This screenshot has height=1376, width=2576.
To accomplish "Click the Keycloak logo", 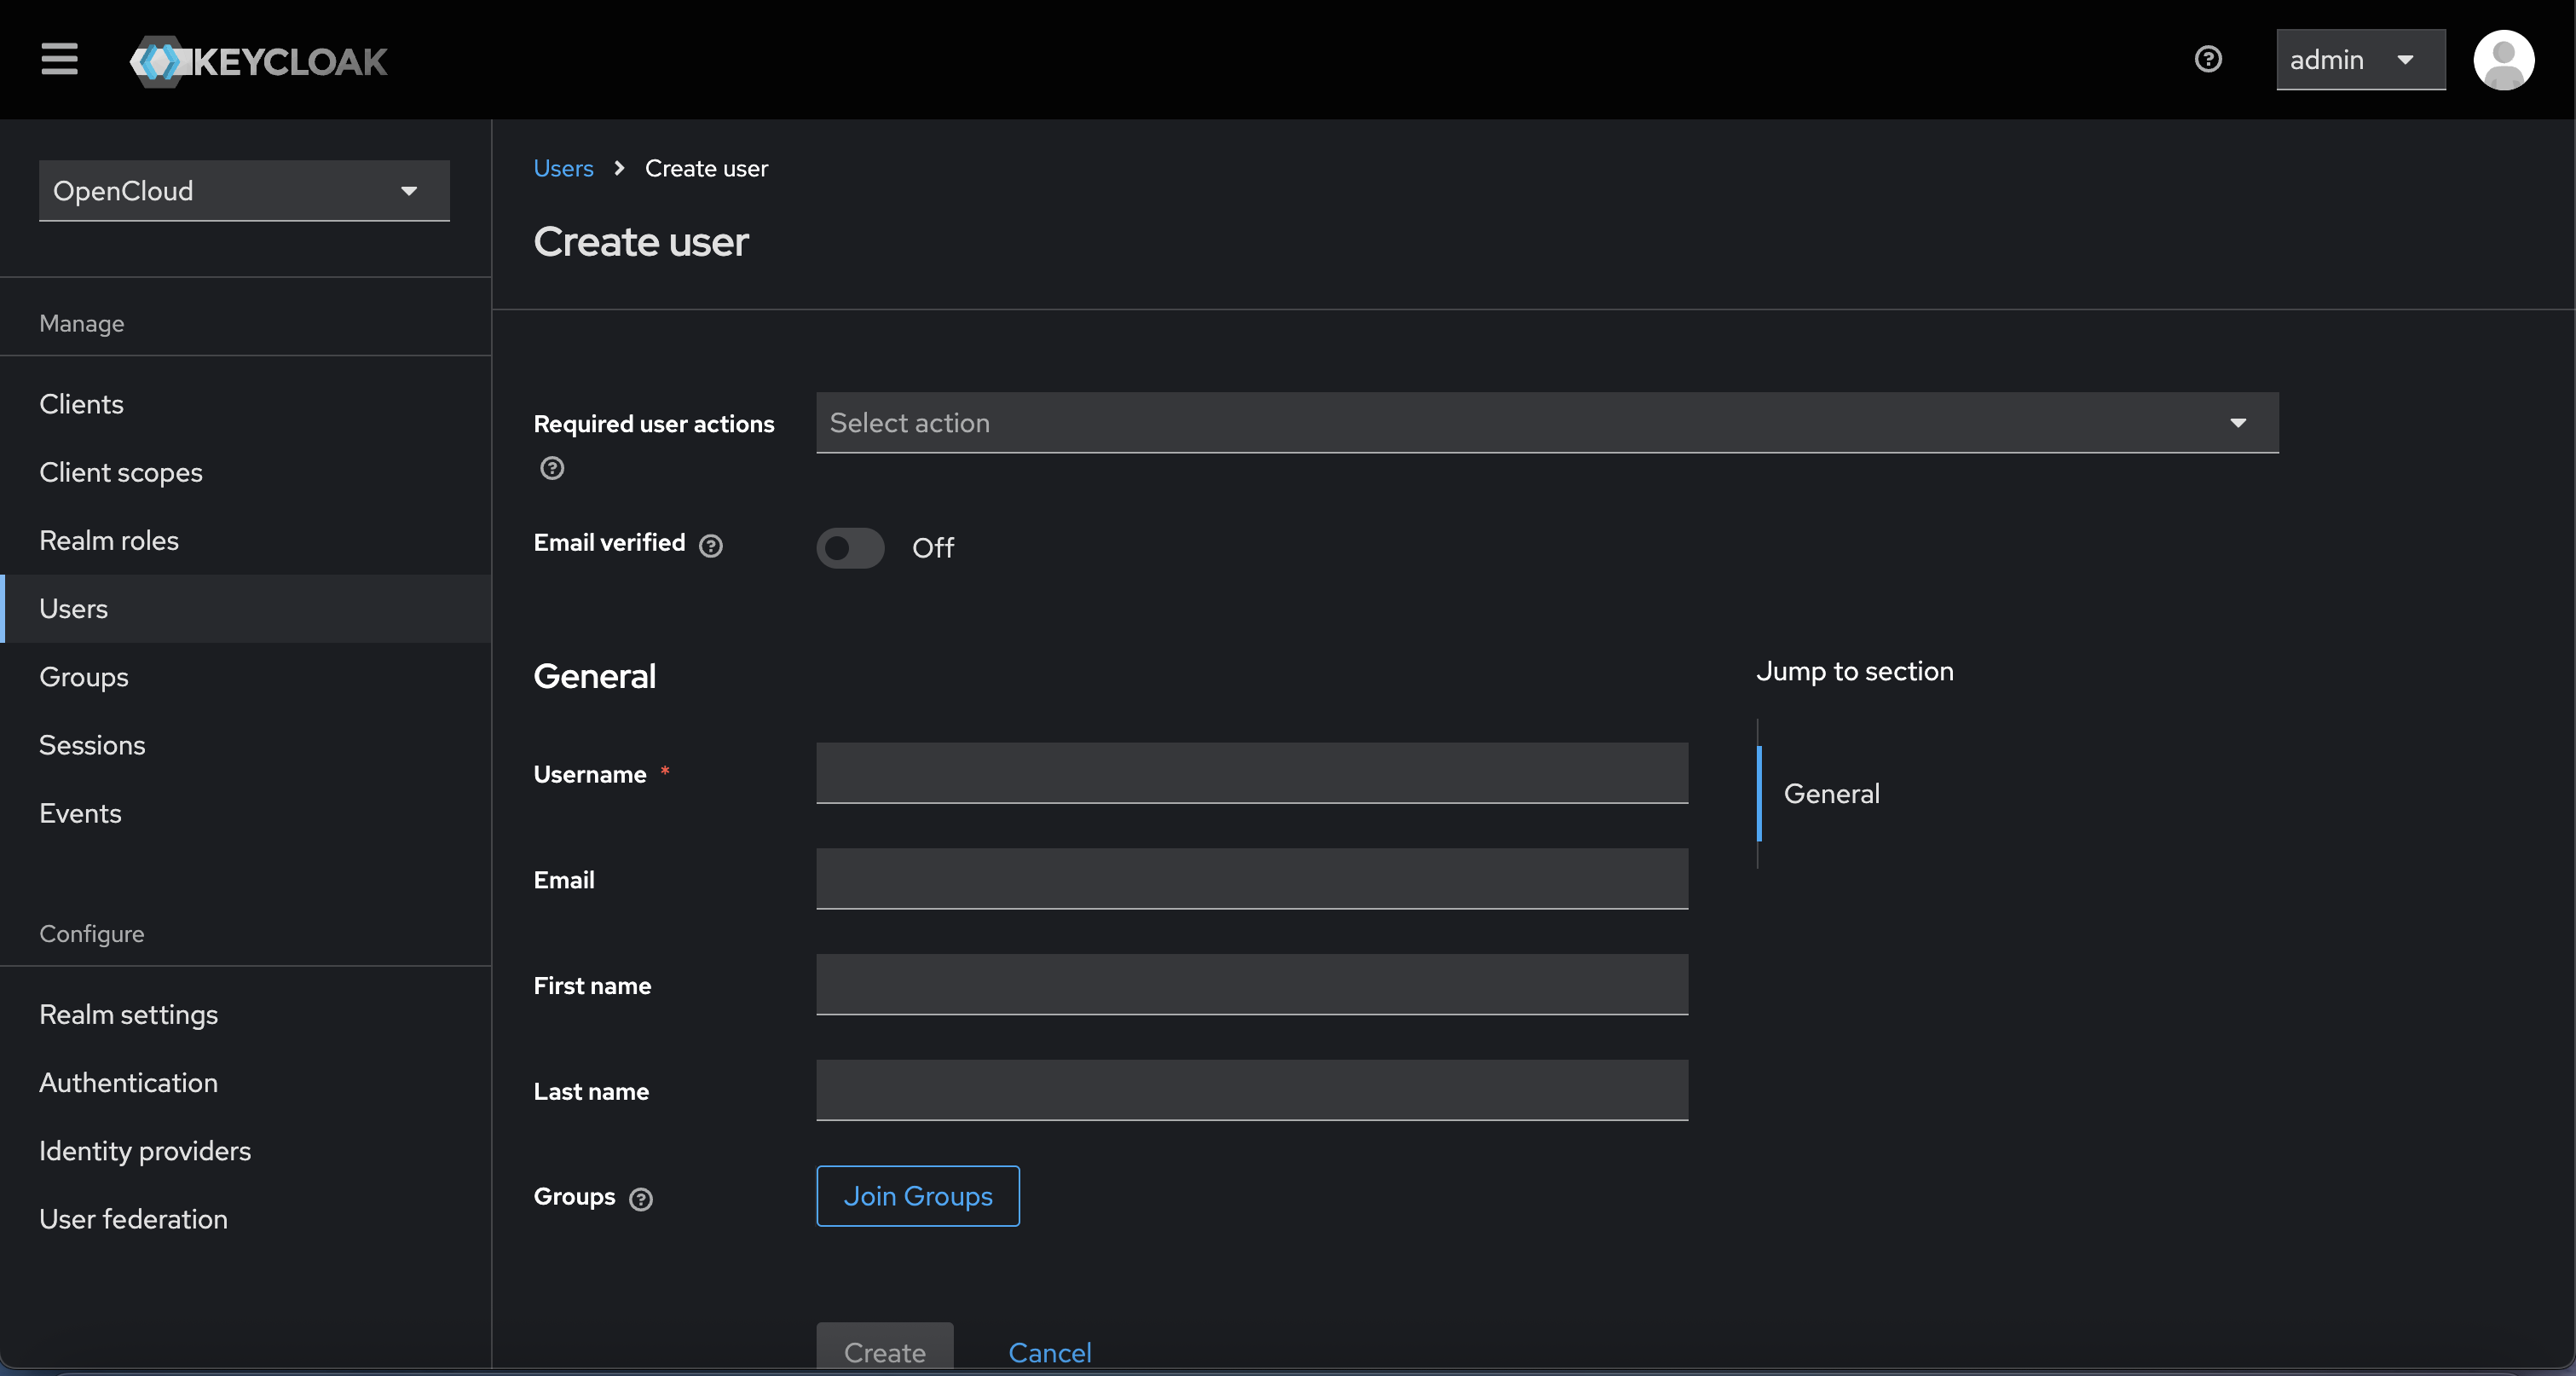I will coord(258,61).
